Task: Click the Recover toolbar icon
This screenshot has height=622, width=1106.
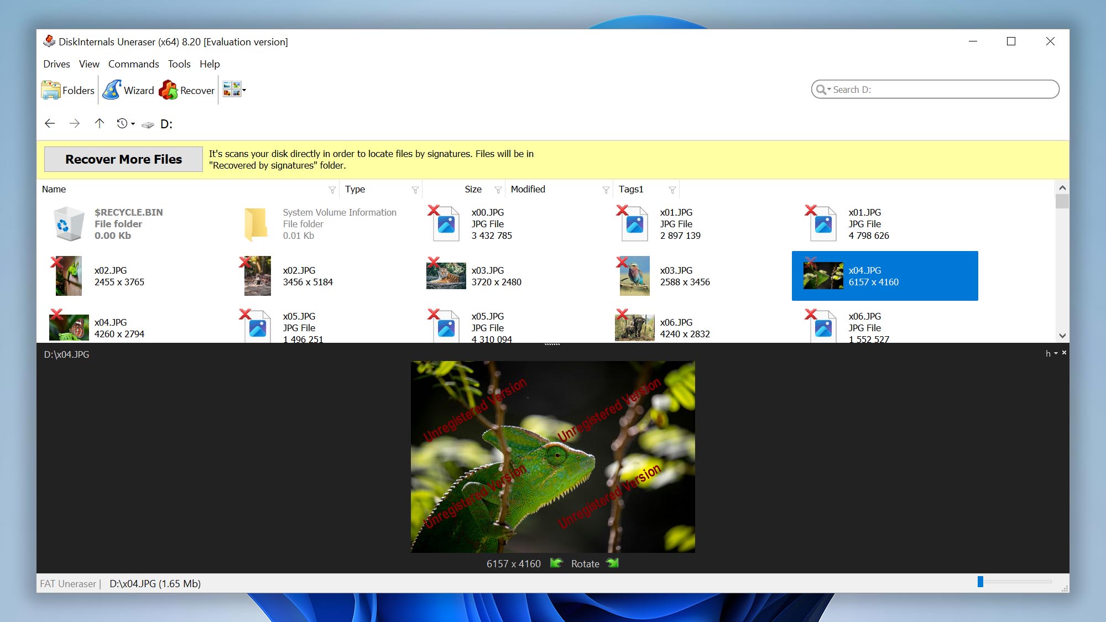Action: click(x=168, y=90)
